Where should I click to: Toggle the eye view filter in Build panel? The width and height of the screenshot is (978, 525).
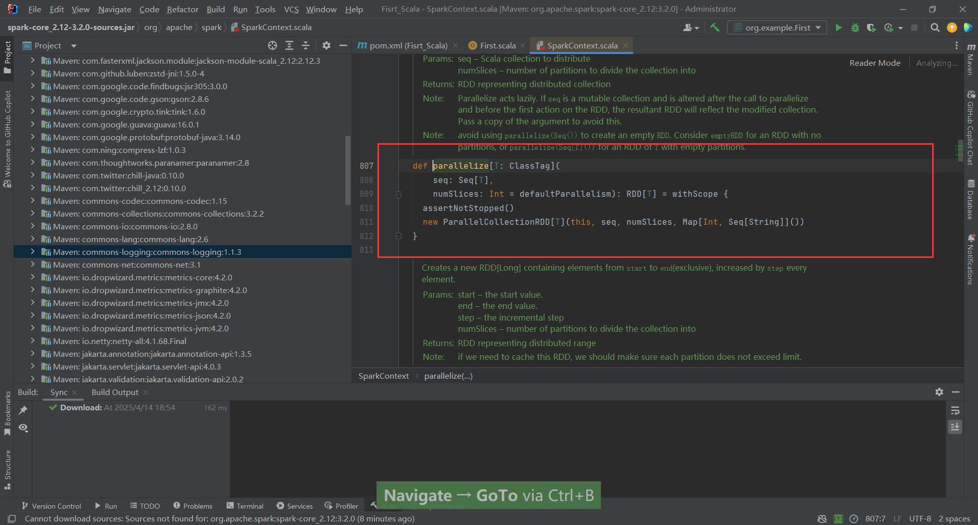coord(23,428)
